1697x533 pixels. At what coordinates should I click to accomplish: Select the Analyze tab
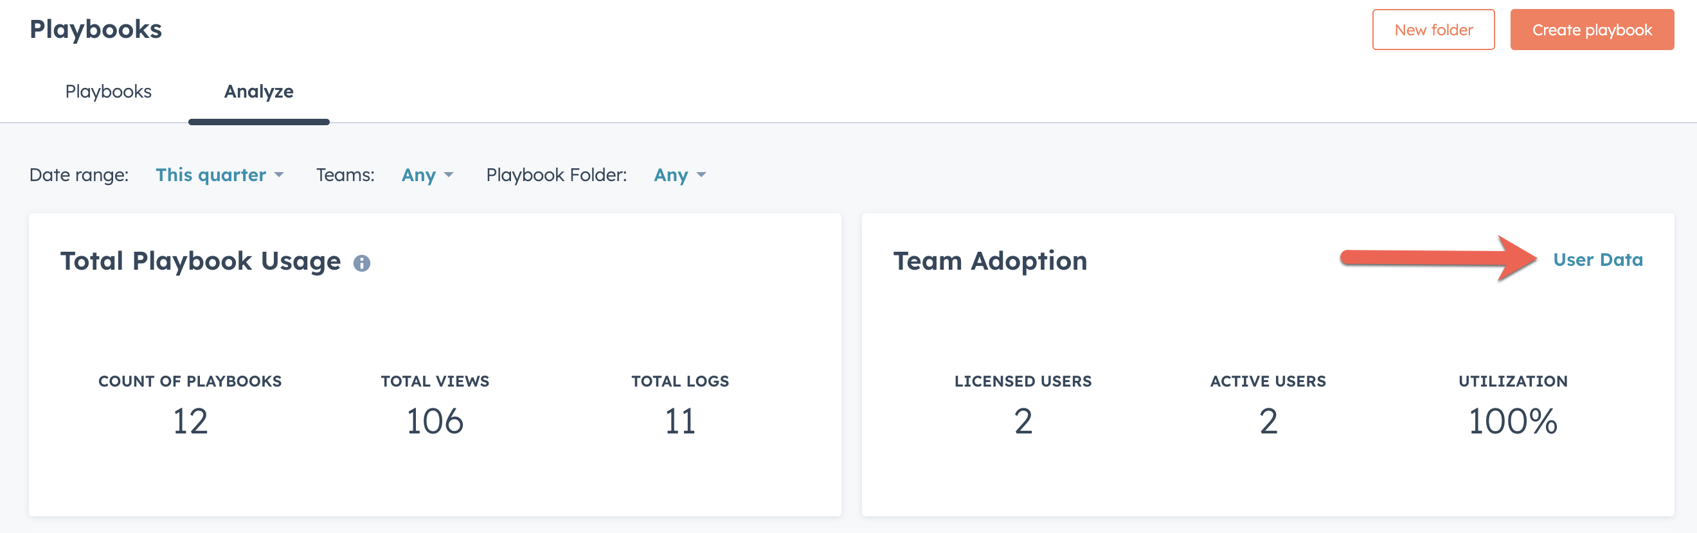coord(258,91)
